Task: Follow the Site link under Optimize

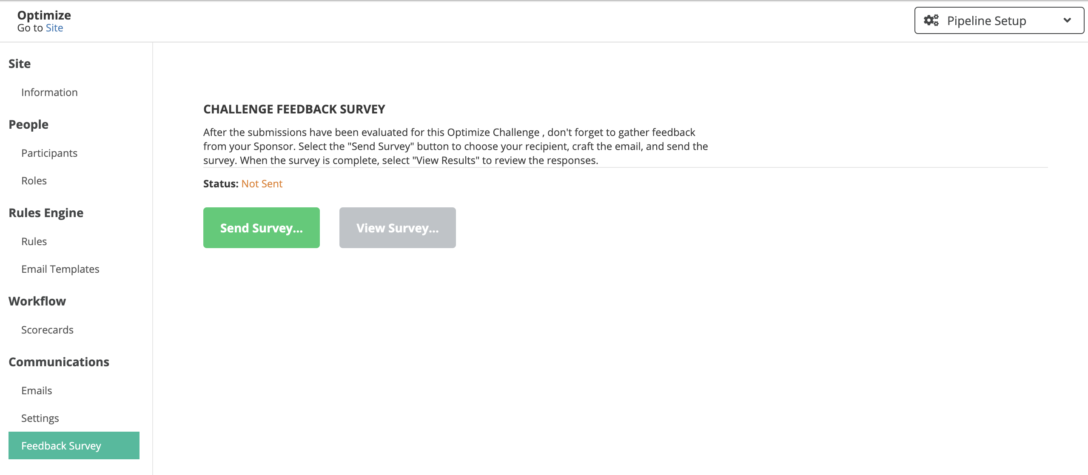Action: coord(54,28)
